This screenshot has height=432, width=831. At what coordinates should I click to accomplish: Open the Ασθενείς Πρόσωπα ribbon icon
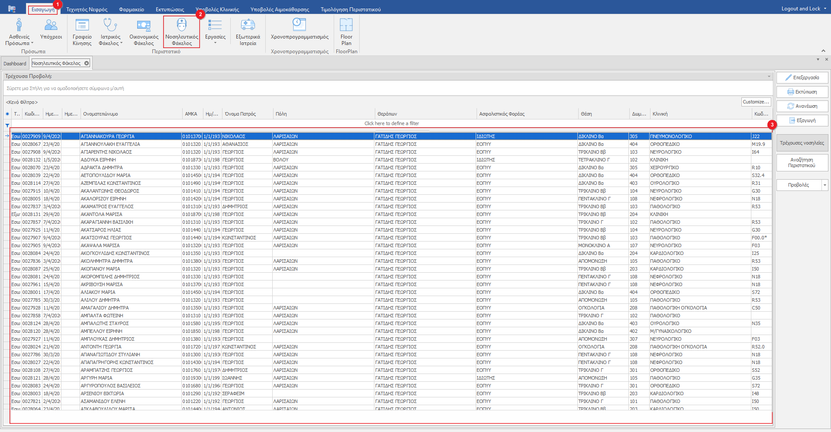click(x=19, y=26)
